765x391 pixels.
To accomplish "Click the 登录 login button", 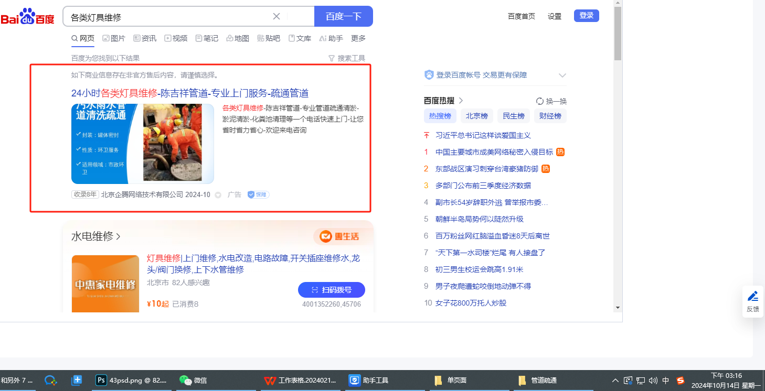I will coord(587,16).
